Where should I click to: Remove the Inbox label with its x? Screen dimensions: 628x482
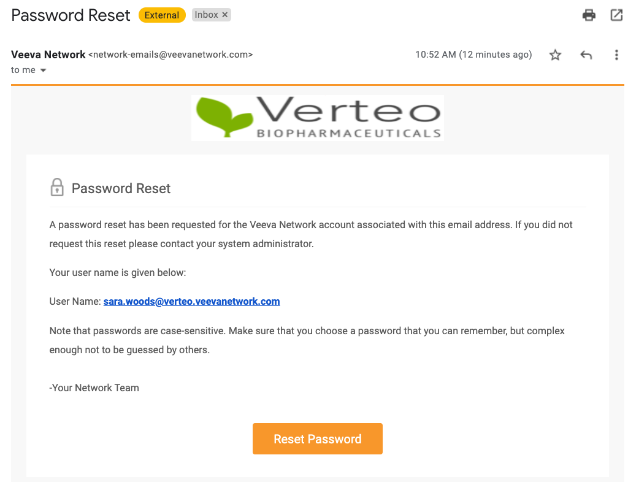coord(225,15)
